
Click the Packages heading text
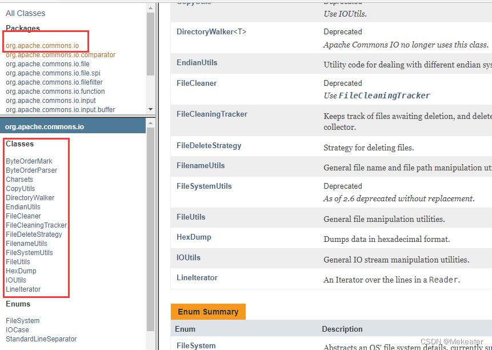23,28
